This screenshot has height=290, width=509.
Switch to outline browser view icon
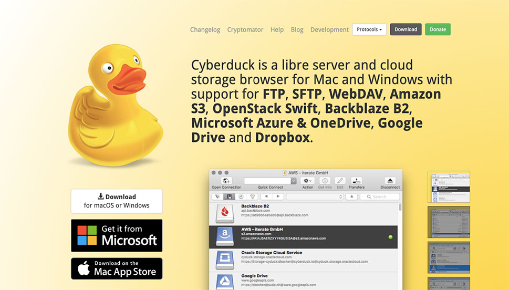pyautogui.click(x=217, y=196)
